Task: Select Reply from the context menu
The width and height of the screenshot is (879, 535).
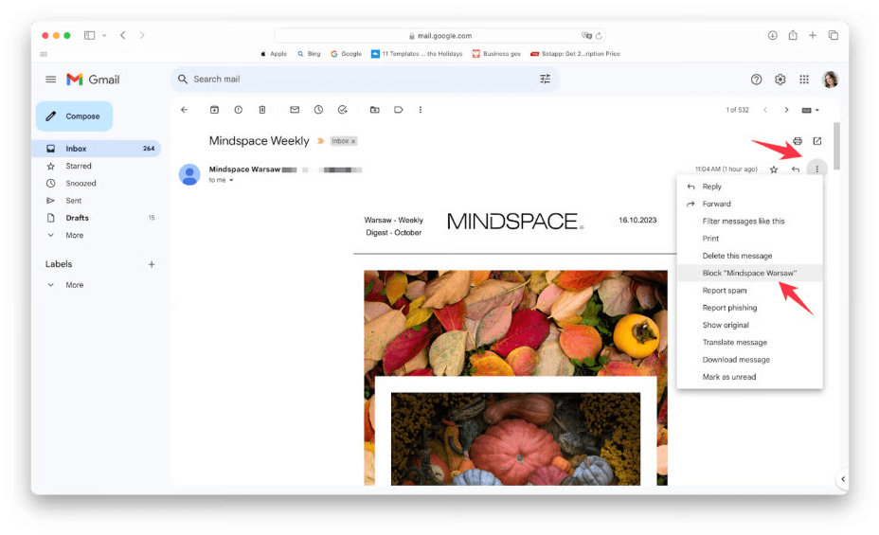Action: pos(749,187)
